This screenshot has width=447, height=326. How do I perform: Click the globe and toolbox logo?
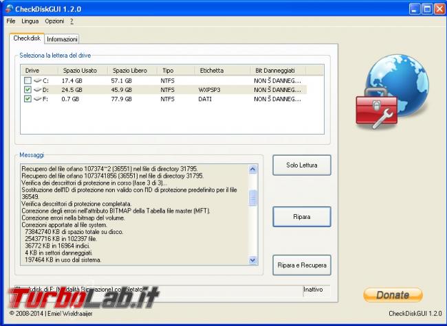point(392,91)
